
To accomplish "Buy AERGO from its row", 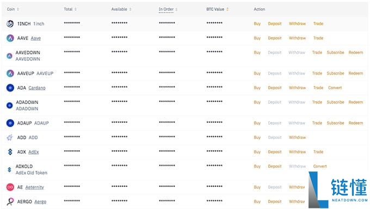I will click(x=257, y=201).
